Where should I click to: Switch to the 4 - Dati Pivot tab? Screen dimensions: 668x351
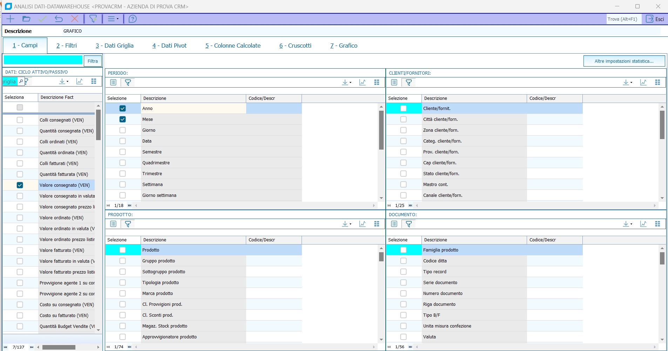click(169, 46)
